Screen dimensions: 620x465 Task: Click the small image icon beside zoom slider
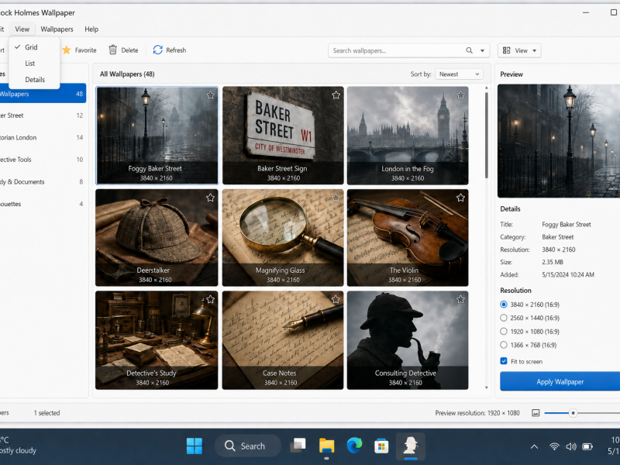coord(536,413)
